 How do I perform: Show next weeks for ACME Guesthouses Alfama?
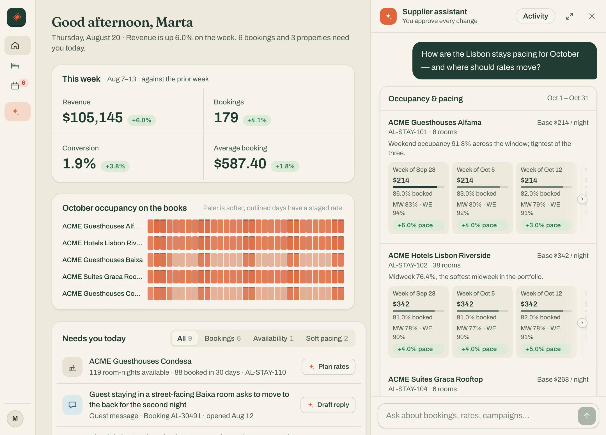click(582, 199)
